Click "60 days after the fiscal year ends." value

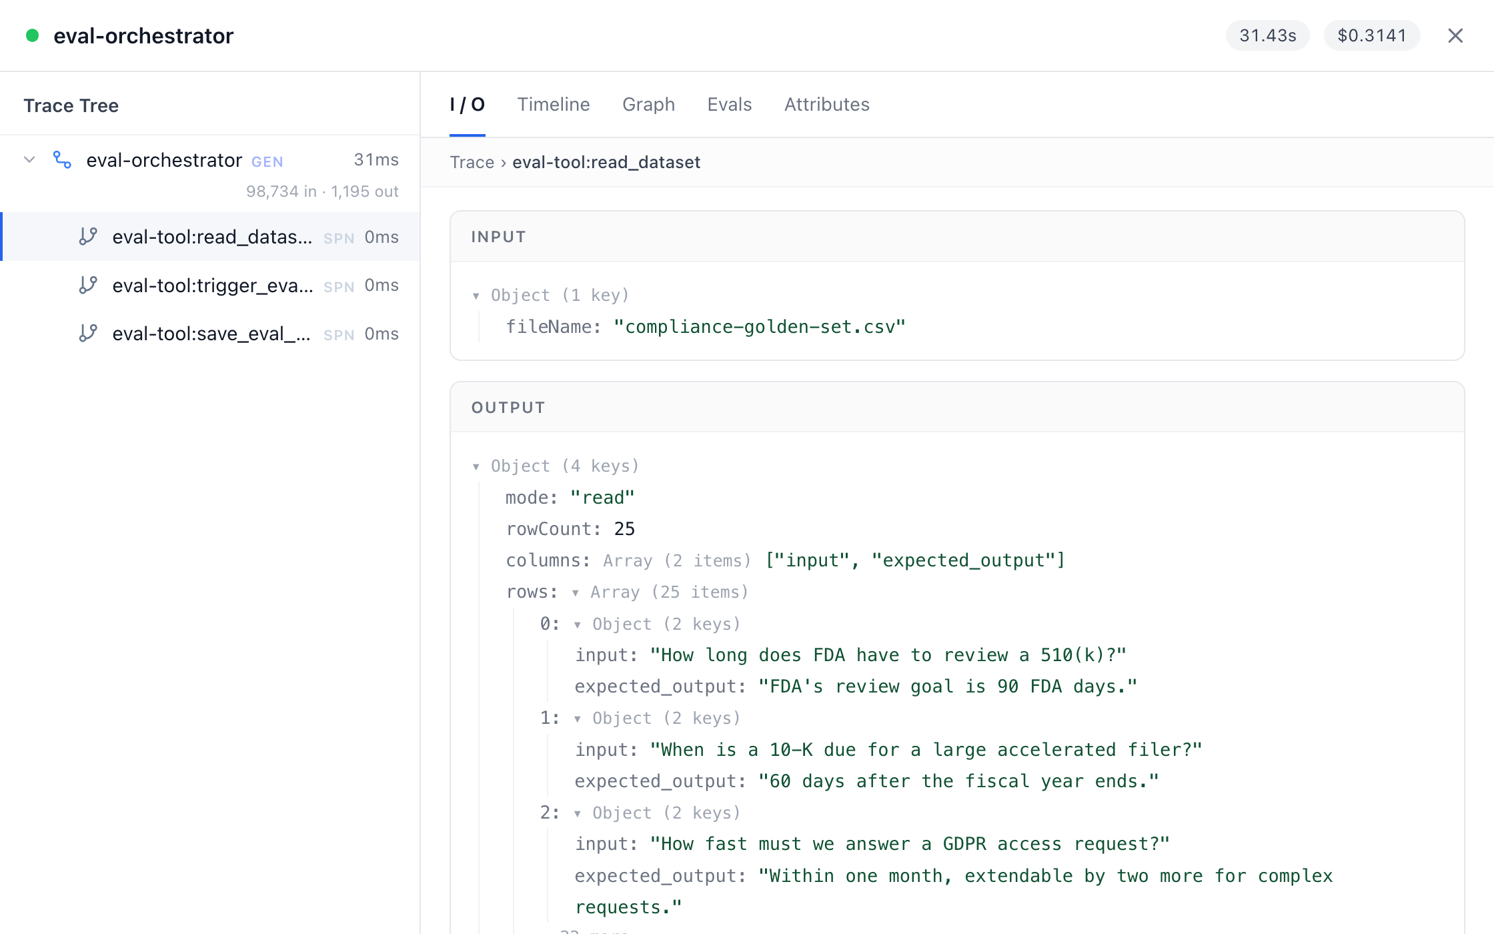(x=958, y=781)
